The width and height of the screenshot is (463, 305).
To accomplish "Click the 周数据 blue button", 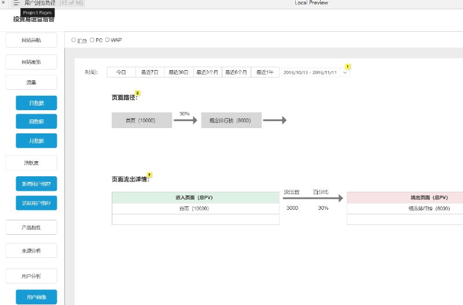I will (36, 121).
